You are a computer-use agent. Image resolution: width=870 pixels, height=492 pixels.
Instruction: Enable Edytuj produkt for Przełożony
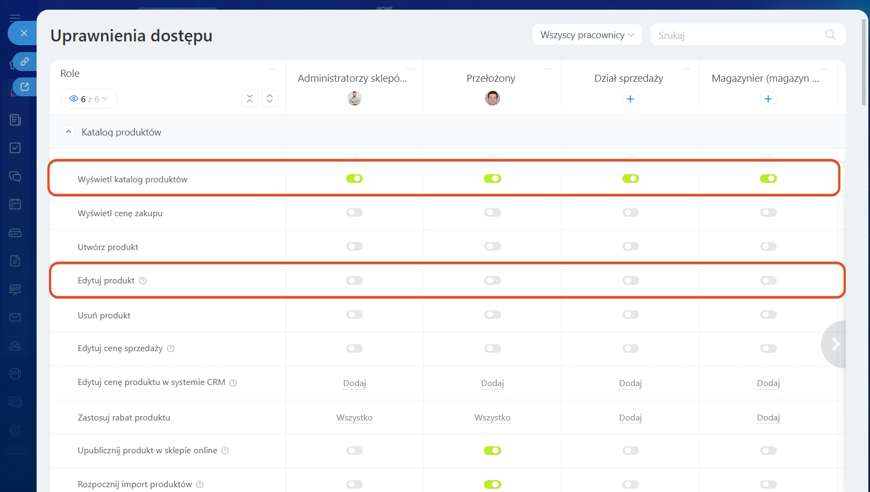[x=492, y=281]
